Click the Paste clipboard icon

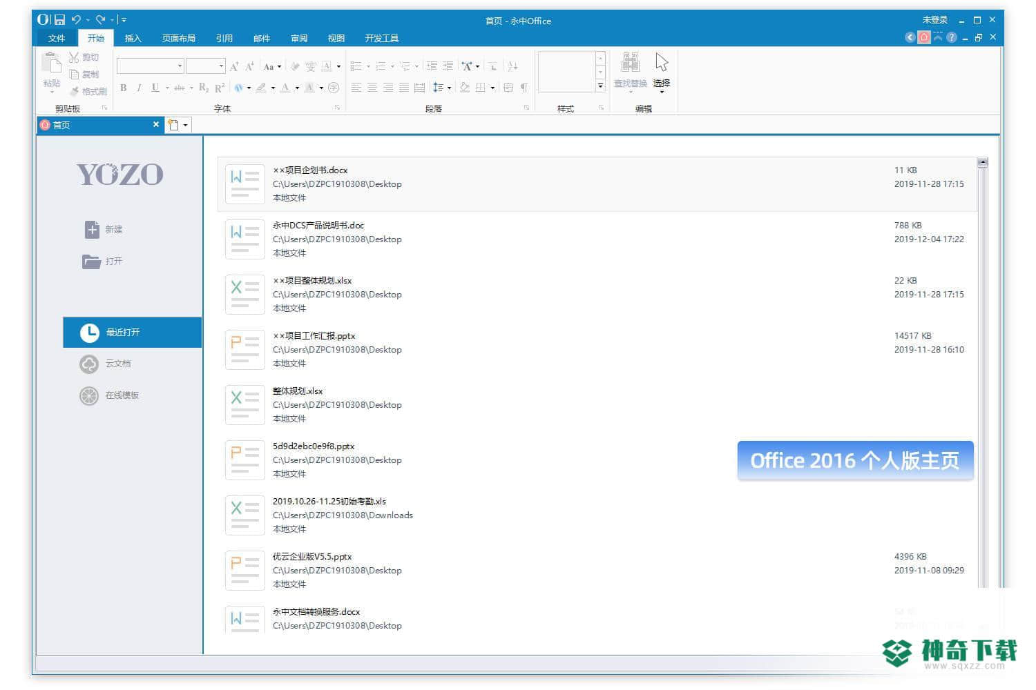52,63
